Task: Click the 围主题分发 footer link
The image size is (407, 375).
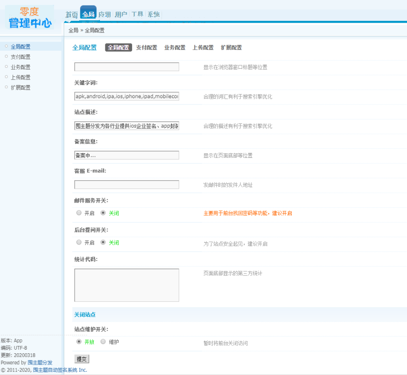Action: [40, 362]
